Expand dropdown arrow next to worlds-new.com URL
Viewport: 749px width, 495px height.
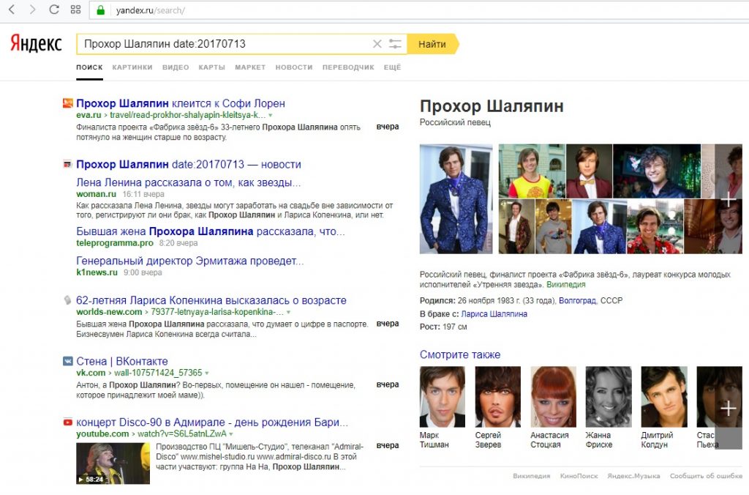click(x=290, y=313)
